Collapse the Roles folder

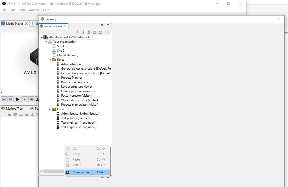[50, 60]
